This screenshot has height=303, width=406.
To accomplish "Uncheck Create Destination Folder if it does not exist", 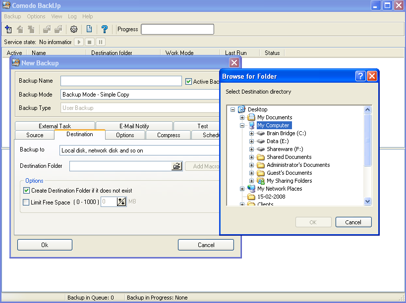I will coord(27,191).
